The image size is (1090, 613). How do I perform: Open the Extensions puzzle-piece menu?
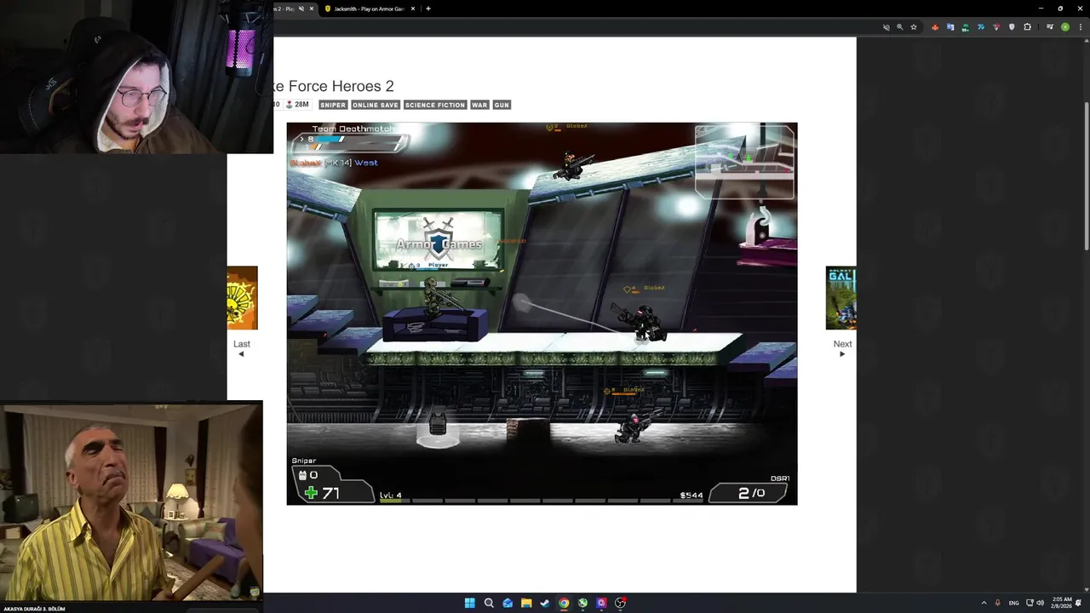pos(1027,27)
